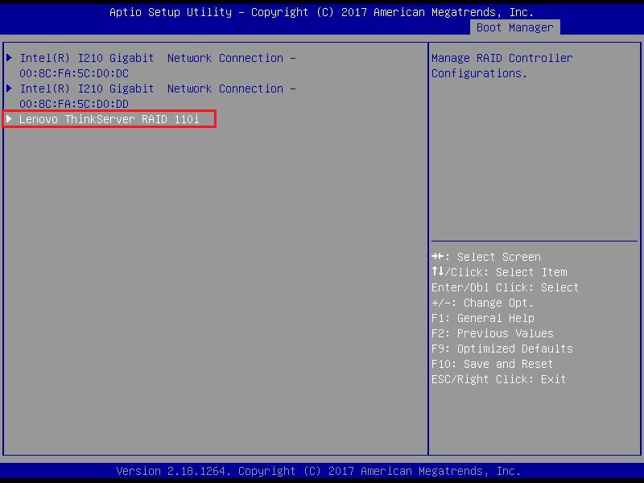Expand arrow beside Intel I210 entry ending D0:DC
Viewport: 644px width, 483px height.
10,58
